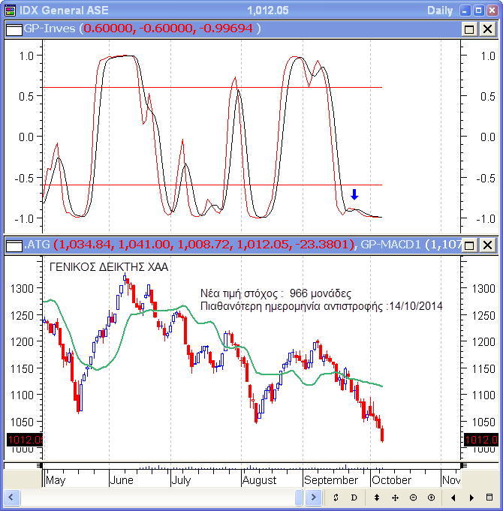Step chart left with black left arrow
The height and width of the screenshot is (511, 503).
pos(453,497)
